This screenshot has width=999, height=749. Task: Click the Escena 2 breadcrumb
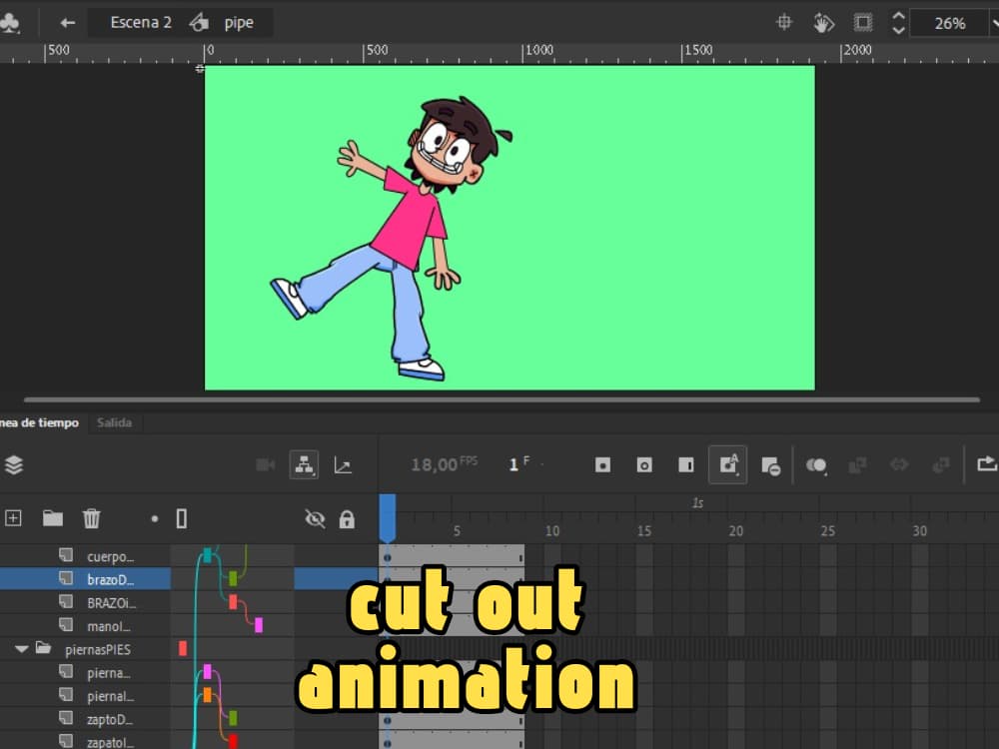pos(141,23)
